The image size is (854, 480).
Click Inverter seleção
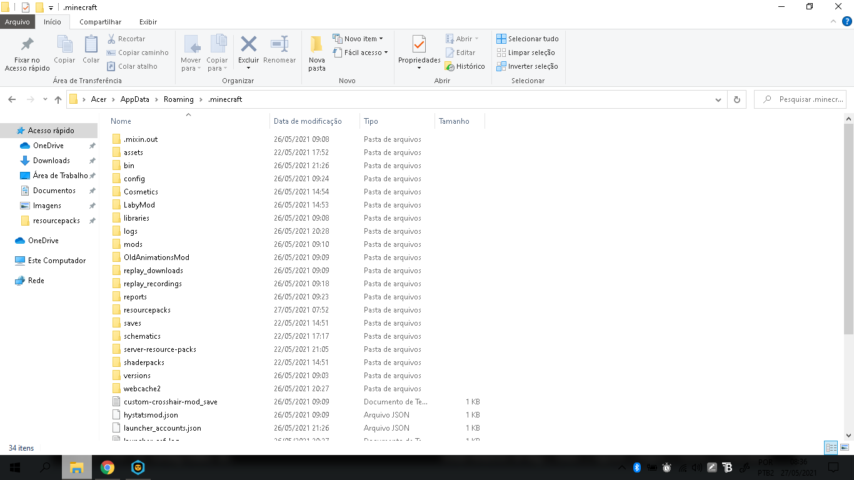[x=527, y=66]
